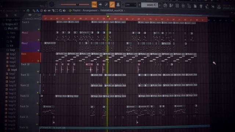The width and height of the screenshot is (235, 132).
Task: Open the Browser view icon
Action: [189, 6]
